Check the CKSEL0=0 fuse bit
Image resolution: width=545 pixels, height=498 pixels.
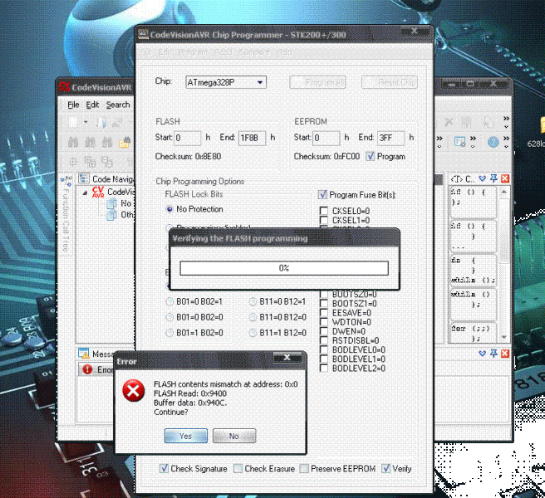[x=324, y=211]
